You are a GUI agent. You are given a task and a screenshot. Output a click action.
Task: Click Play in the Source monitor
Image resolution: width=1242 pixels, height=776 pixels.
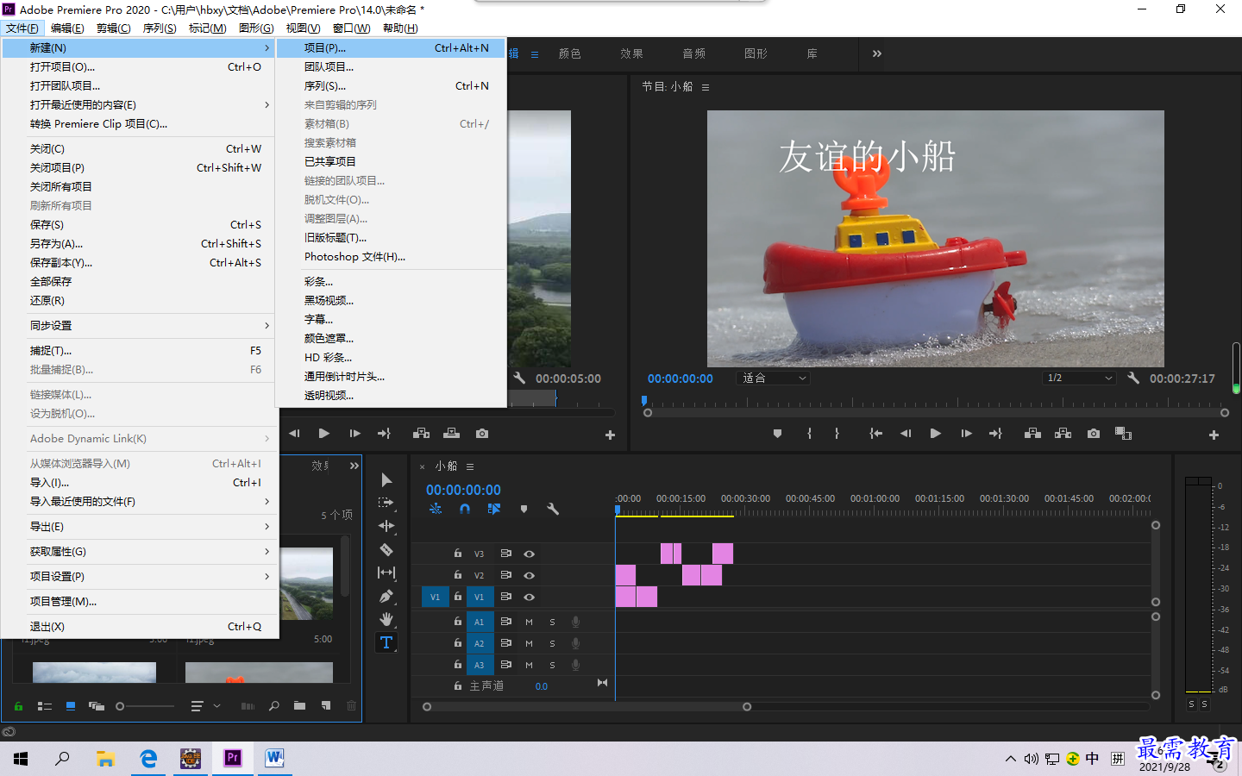pos(323,434)
